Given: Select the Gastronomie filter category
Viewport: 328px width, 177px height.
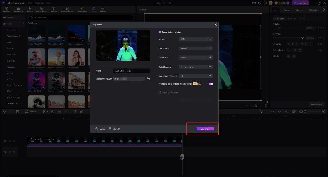Looking at the screenshot, I should [13, 104].
